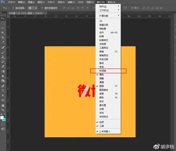The height and width of the screenshot is (151, 176).
Task: Choose 字符 menu entry
Action: tap(108, 113)
